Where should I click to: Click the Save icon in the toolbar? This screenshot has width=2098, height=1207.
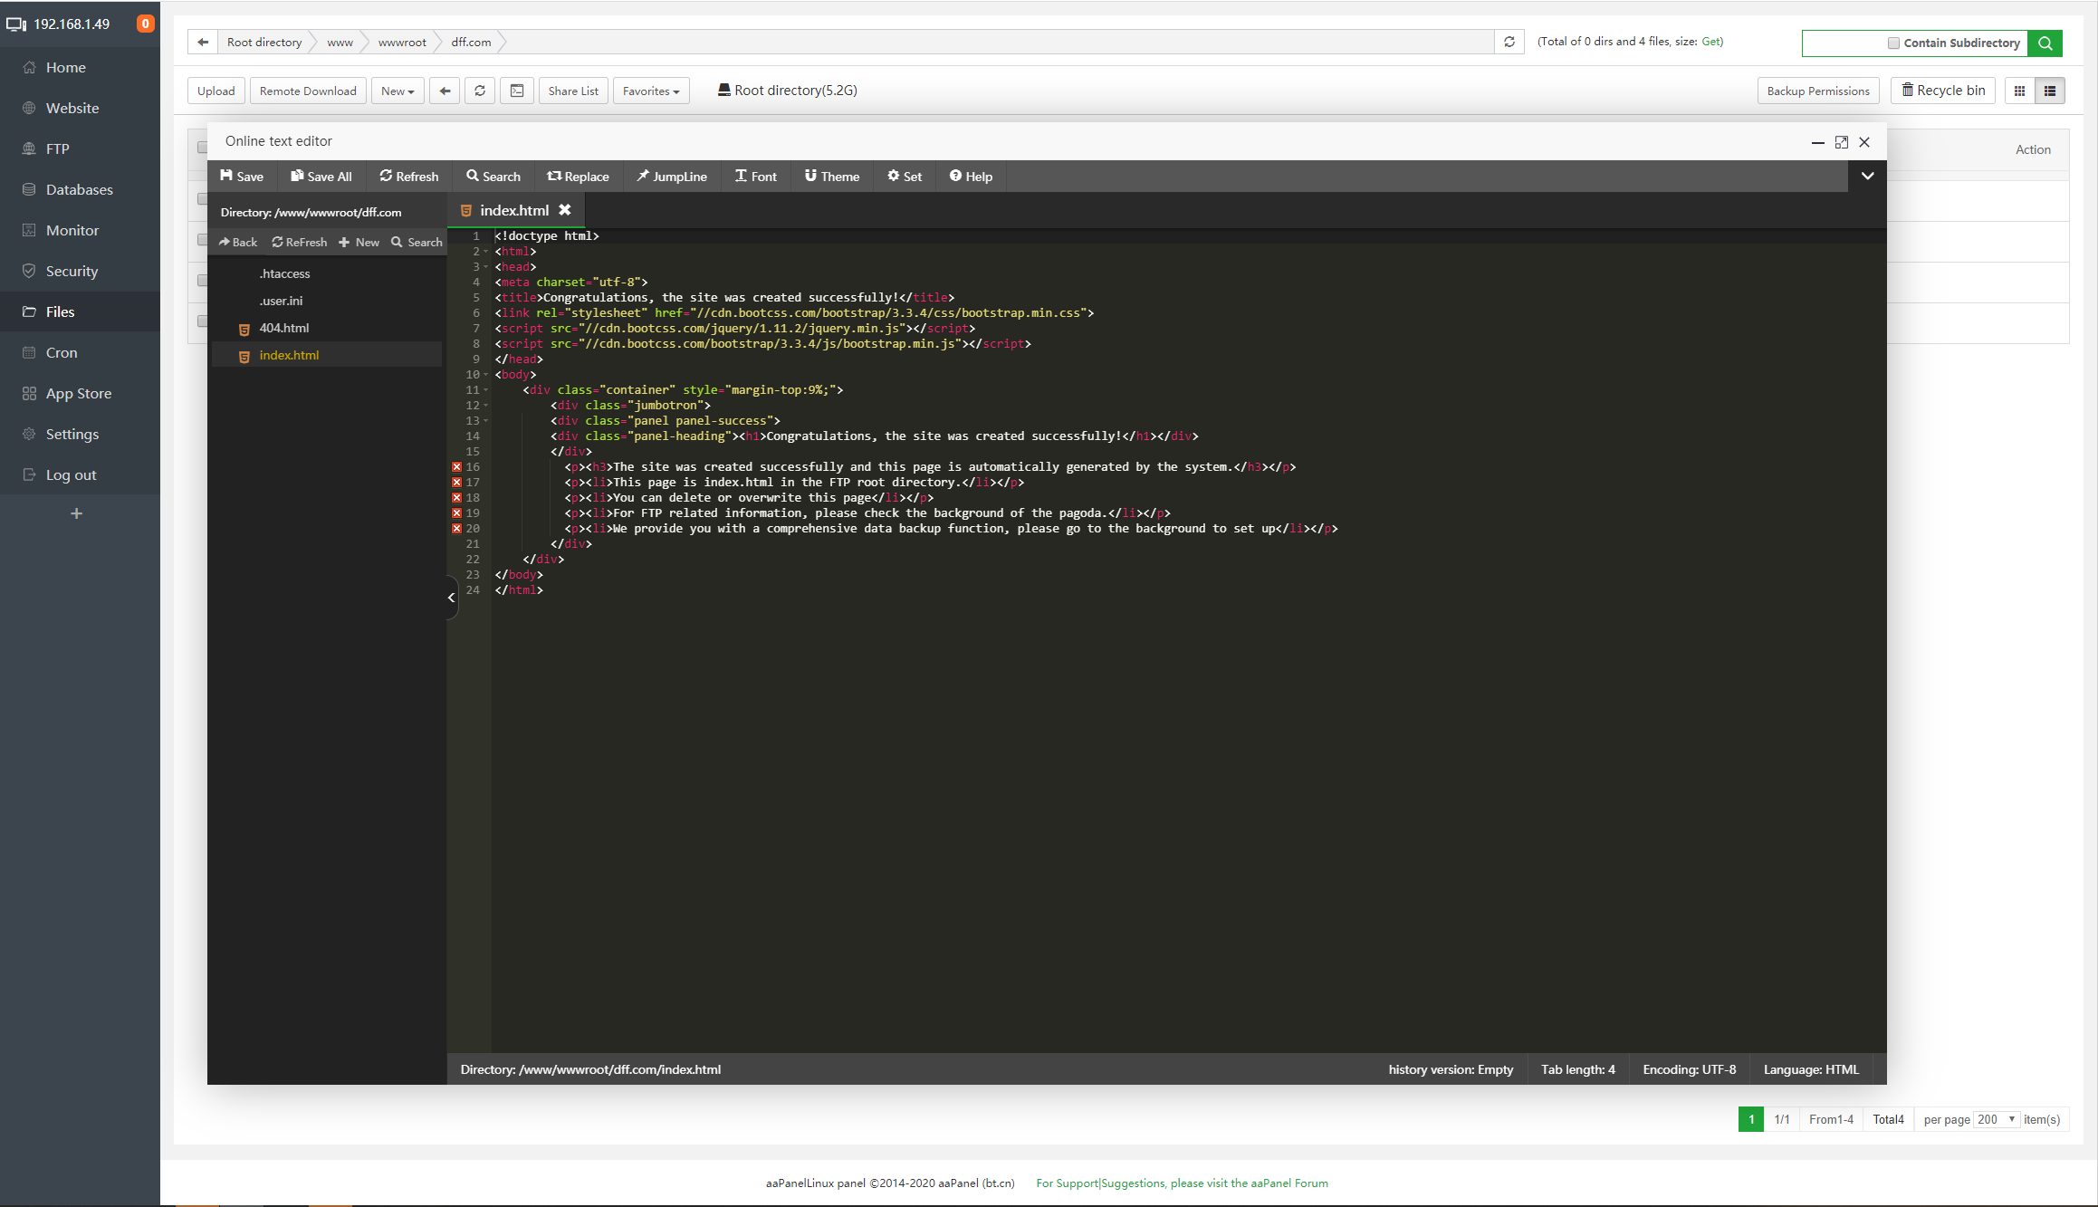point(241,176)
